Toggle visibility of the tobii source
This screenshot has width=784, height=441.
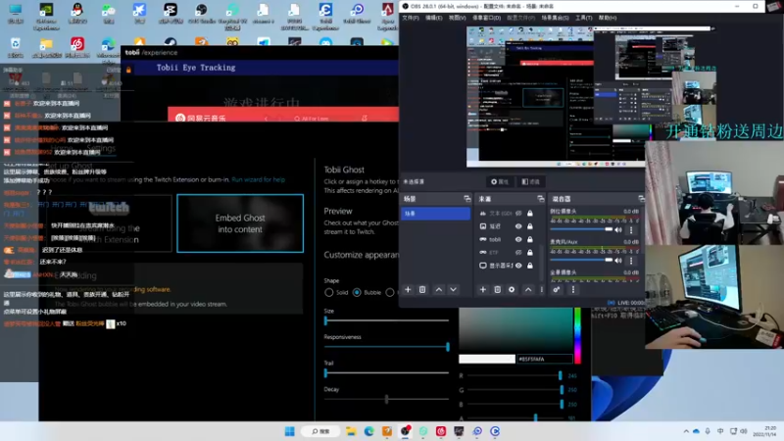point(518,239)
